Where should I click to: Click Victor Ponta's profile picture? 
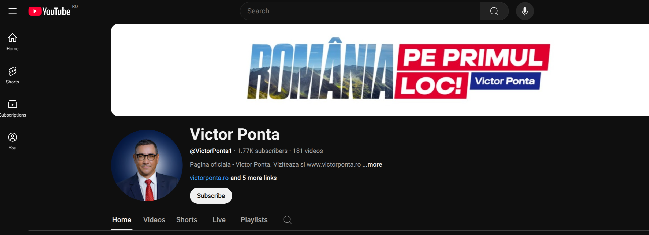(x=147, y=165)
